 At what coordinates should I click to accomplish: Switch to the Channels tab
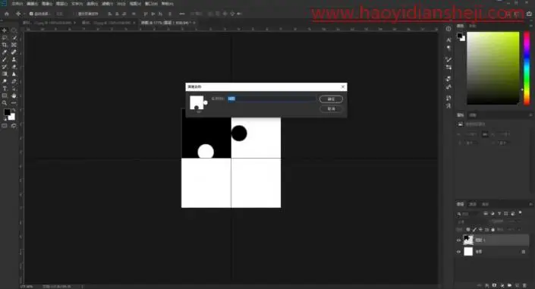[x=473, y=204]
